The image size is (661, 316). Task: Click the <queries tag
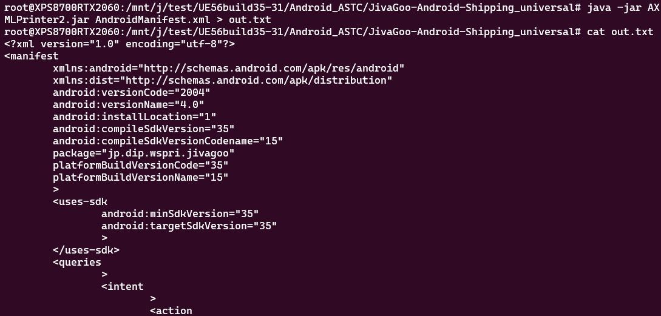tap(76, 262)
